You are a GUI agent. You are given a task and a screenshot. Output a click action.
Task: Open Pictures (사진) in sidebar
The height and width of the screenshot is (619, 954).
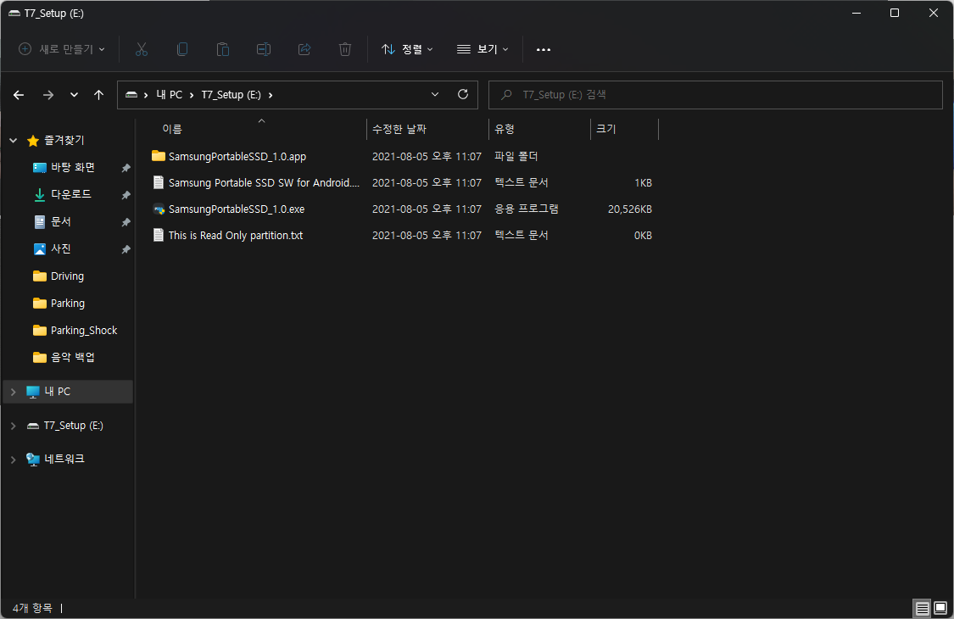click(x=61, y=249)
